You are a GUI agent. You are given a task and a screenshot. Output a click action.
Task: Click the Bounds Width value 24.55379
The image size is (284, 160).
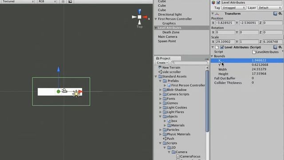pyautogui.click(x=259, y=69)
